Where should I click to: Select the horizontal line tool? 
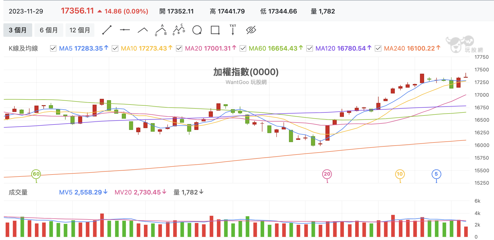point(125,30)
